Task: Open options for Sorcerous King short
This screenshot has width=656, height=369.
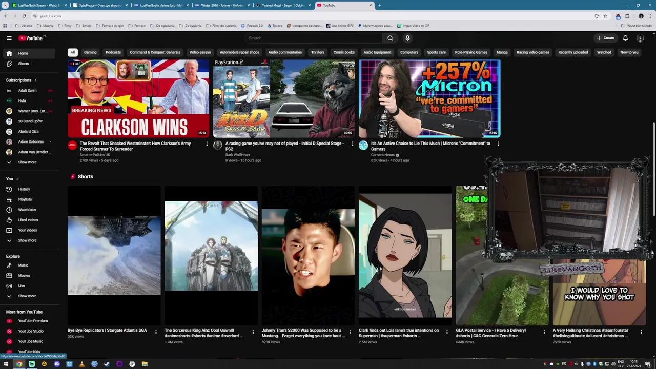Action: coord(253,332)
